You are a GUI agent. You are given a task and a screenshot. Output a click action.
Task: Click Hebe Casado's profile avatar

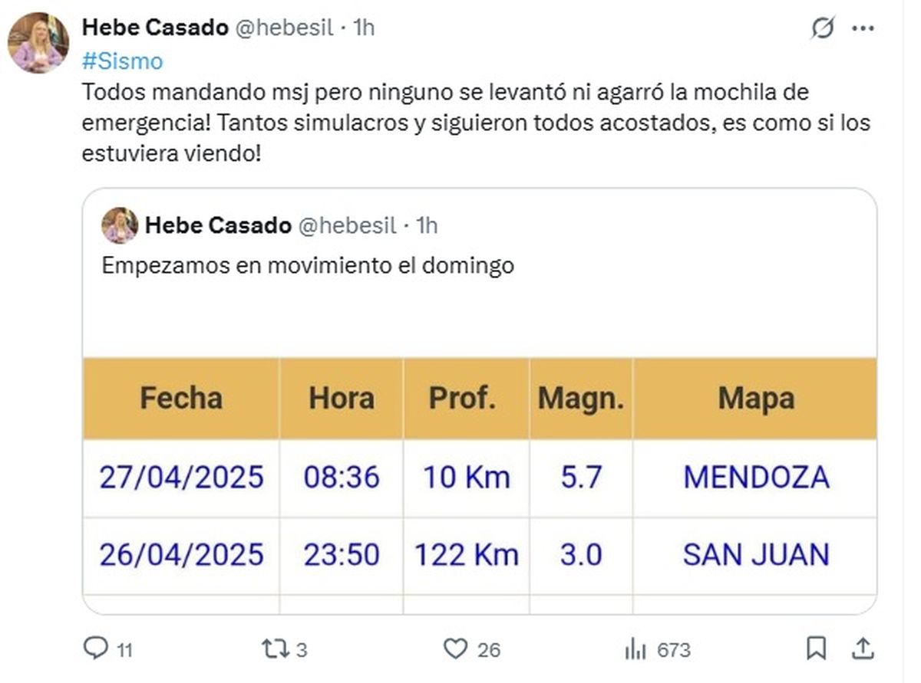38,44
